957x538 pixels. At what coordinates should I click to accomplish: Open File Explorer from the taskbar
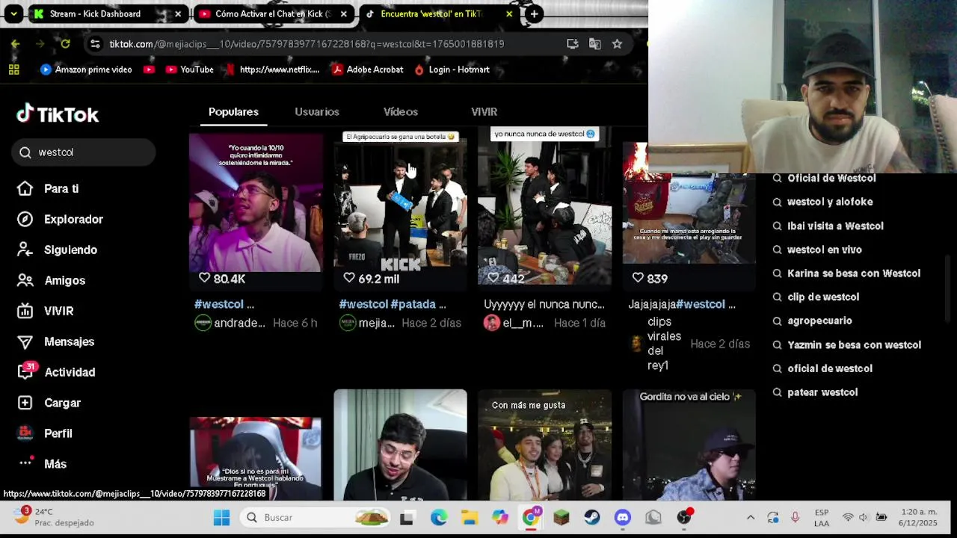click(469, 517)
